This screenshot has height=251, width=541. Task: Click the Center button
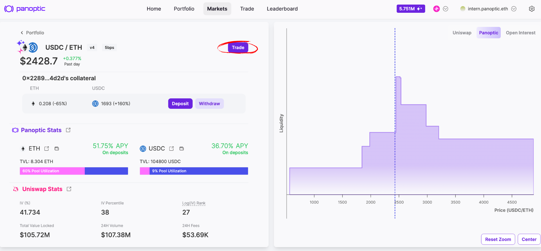point(529,239)
